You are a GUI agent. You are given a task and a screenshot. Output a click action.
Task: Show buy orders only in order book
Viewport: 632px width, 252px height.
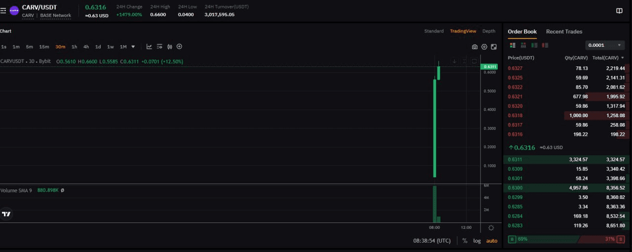[x=534, y=45]
